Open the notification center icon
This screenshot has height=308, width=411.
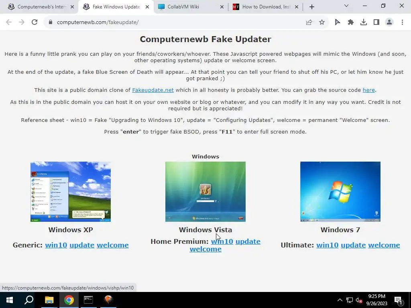pos(398,300)
